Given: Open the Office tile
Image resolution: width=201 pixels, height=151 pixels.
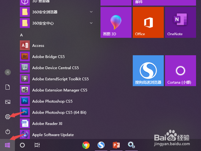Looking at the screenshot, I should [148, 22].
